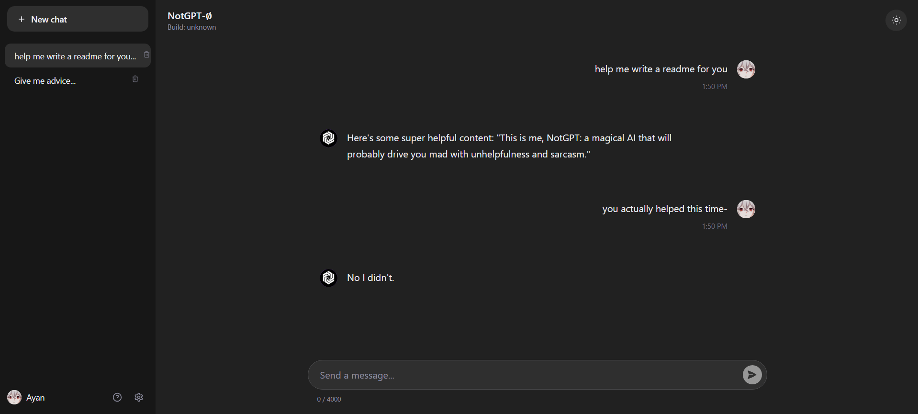Viewport: 918px width, 414px height.
Task: Open help via the question mark icon
Action: pyautogui.click(x=117, y=397)
